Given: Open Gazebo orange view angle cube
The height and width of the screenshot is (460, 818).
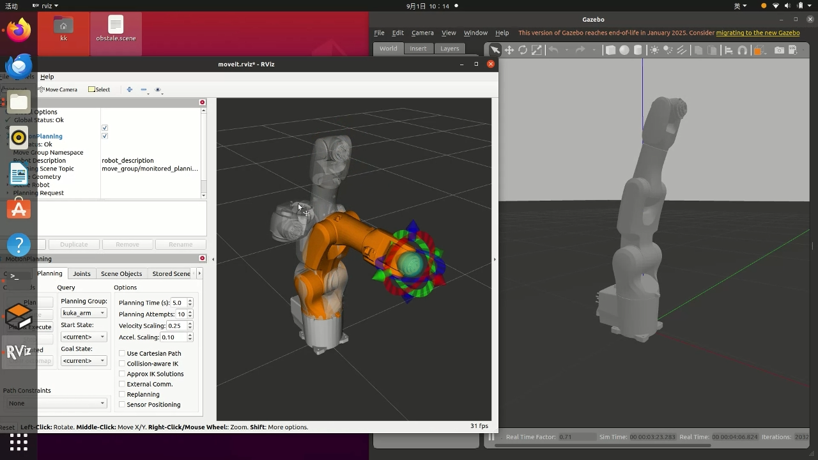Looking at the screenshot, I should tap(759, 50).
